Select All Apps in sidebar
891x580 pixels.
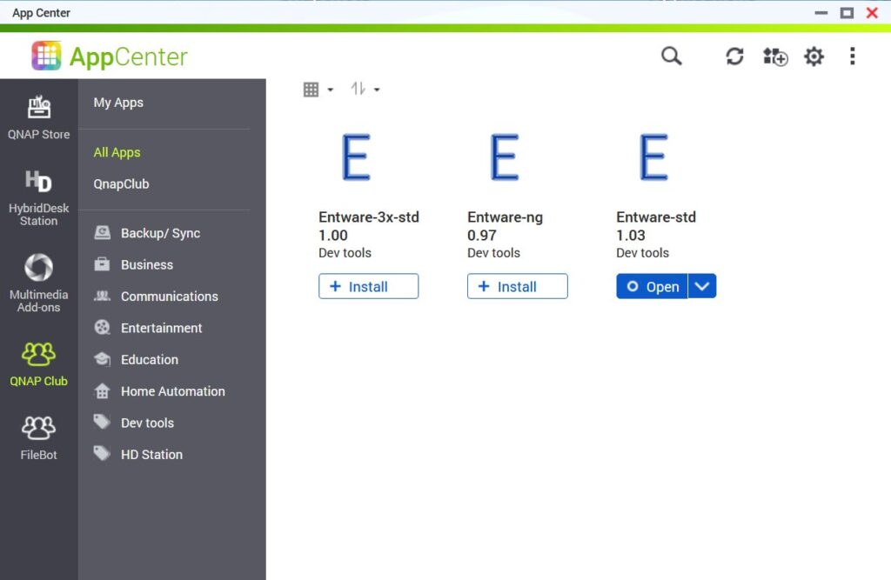[x=117, y=152]
